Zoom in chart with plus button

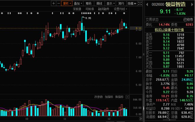53,3
